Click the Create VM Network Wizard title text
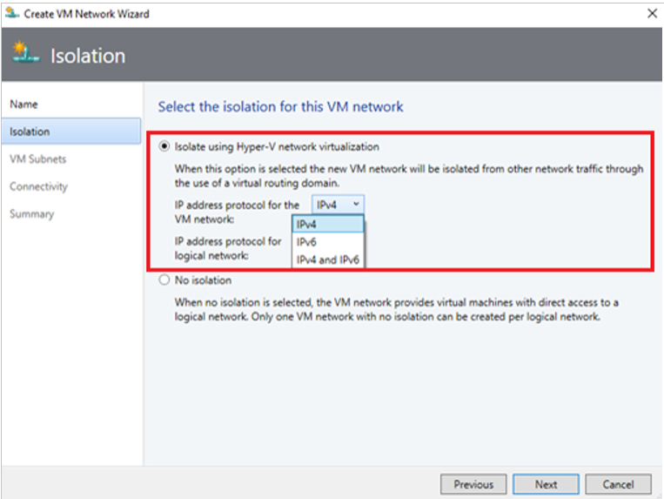This screenshot has width=664, height=499. [86, 14]
